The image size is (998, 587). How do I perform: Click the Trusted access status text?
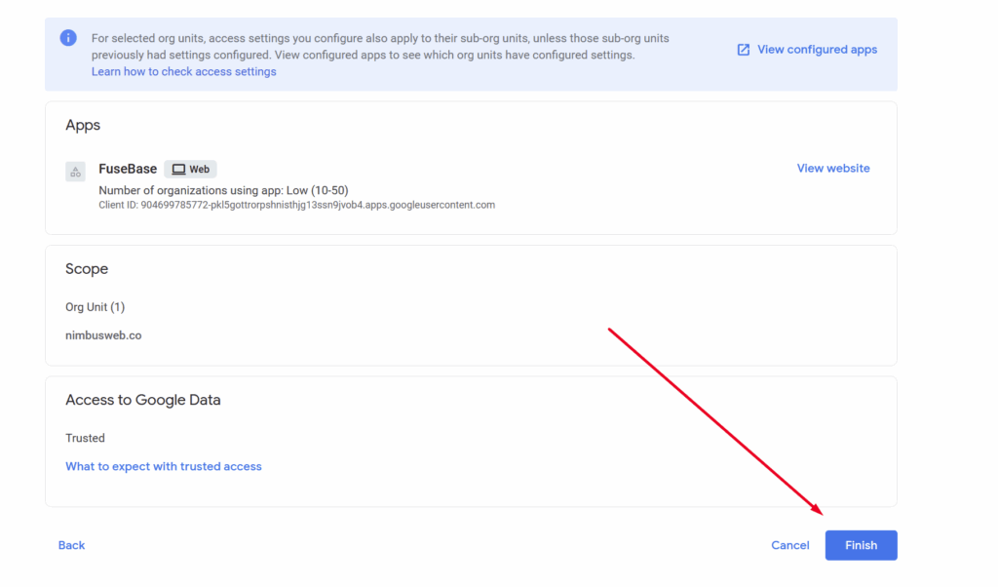point(85,439)
